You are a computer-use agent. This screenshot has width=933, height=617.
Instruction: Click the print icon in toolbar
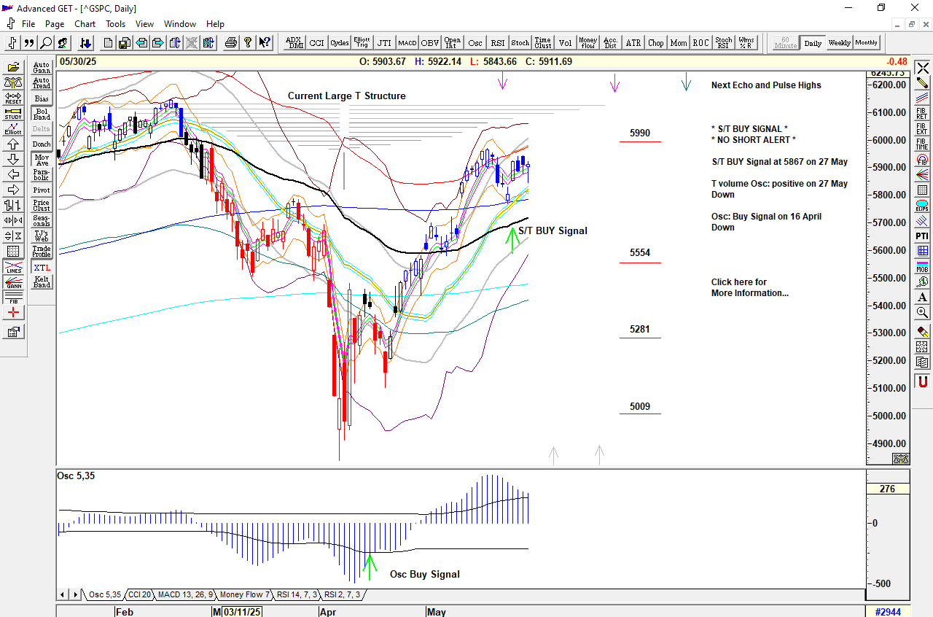point(231,43)
